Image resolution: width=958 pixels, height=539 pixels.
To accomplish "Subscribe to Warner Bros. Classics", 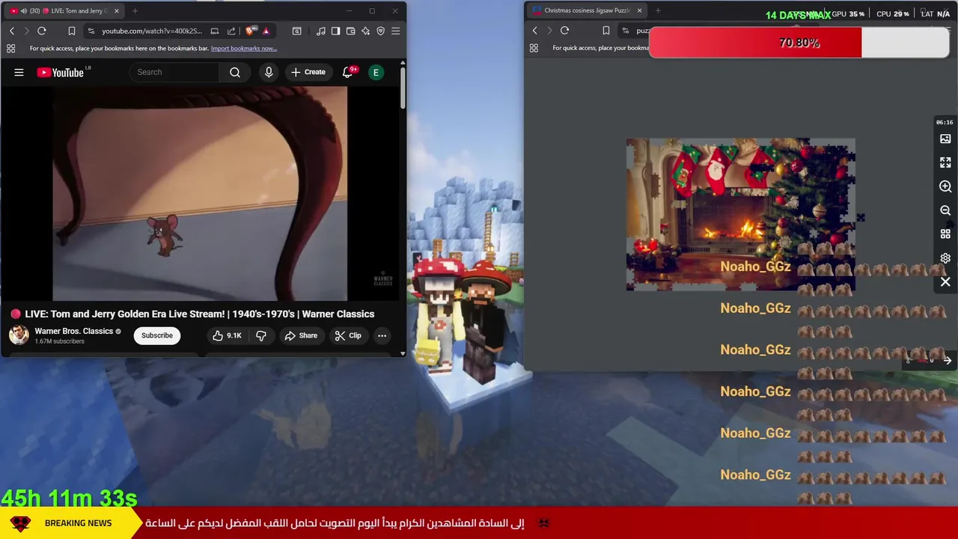I will pyautogui.click(x=157, y=335).
